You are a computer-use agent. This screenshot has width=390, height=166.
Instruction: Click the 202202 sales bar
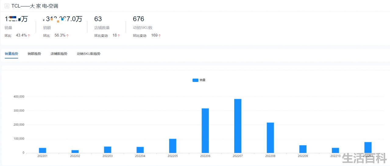(75, 151)
